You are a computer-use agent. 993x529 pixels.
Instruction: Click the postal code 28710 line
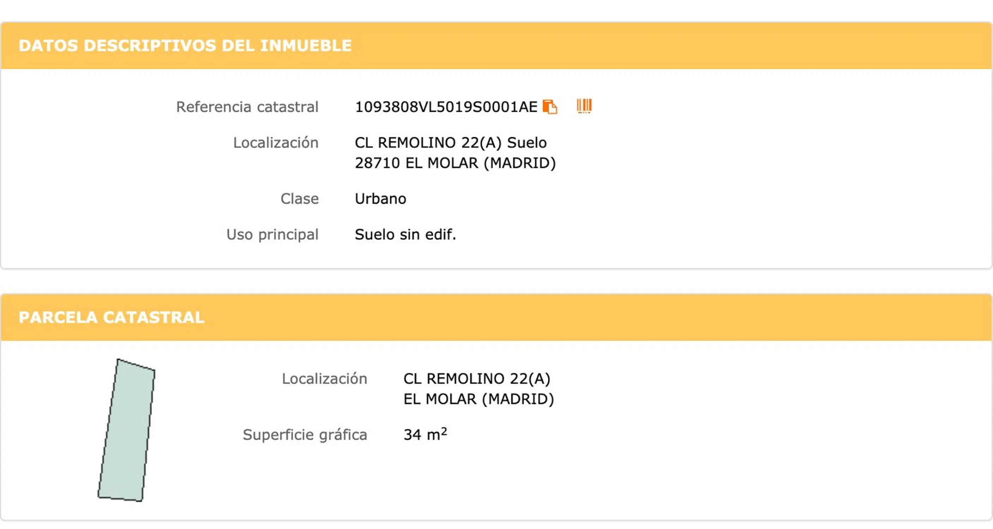coord(455,163)
